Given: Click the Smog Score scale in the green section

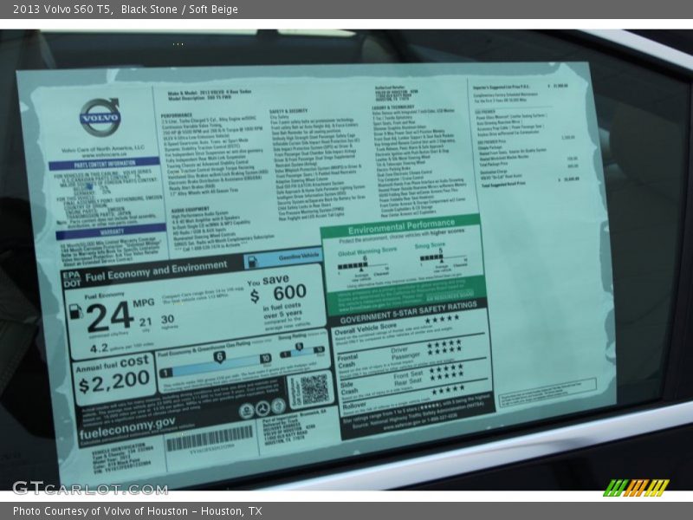Looking at the screenshot, I should 443,258.
